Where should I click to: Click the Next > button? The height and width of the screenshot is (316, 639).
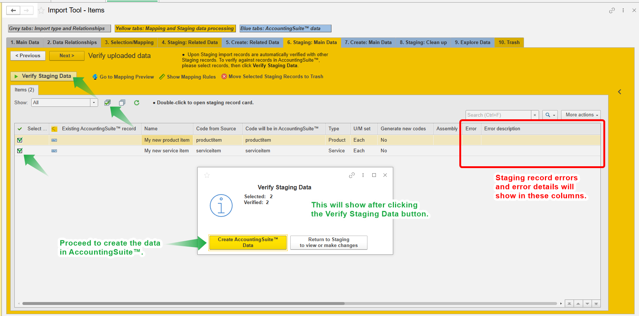pyautogui.click(x=67, y=56)
